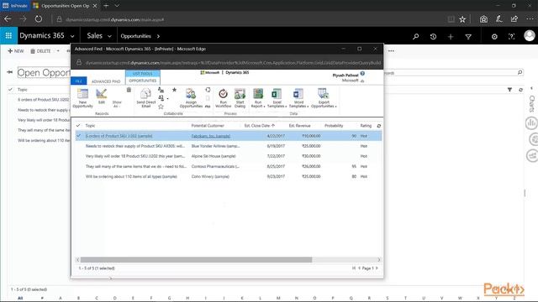Click New Opportunity in Advanced Find ribbon
The image size is (538, 302).
tap(82, 98)
